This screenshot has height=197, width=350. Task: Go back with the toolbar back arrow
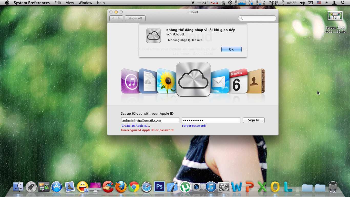[113, 18]
